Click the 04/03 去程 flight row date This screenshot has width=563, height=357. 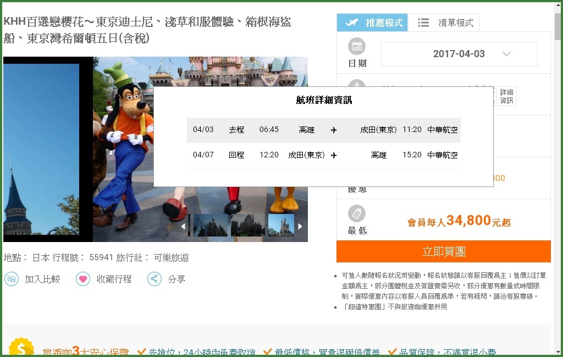click(203, 130)
